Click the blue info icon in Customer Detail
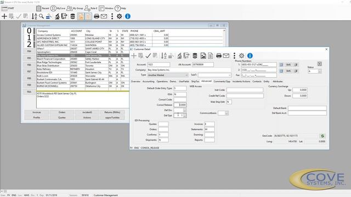Image resolution: width=351 pixels, height=197 pixels. [x=250, y=56]
